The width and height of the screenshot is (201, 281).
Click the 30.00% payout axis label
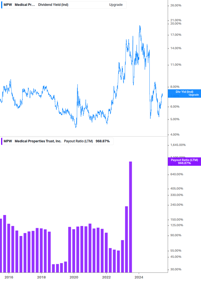[176, 269]
